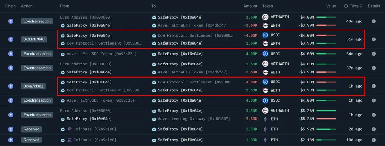Click Ethereum chain icon in 10d ago row
The image size is (385, 146).
click(x=11, y=140)
